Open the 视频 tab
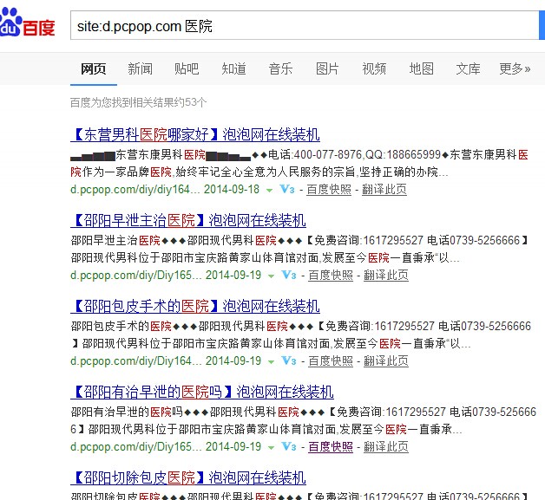This screenshot has width=545, height=500. point(374,68)
